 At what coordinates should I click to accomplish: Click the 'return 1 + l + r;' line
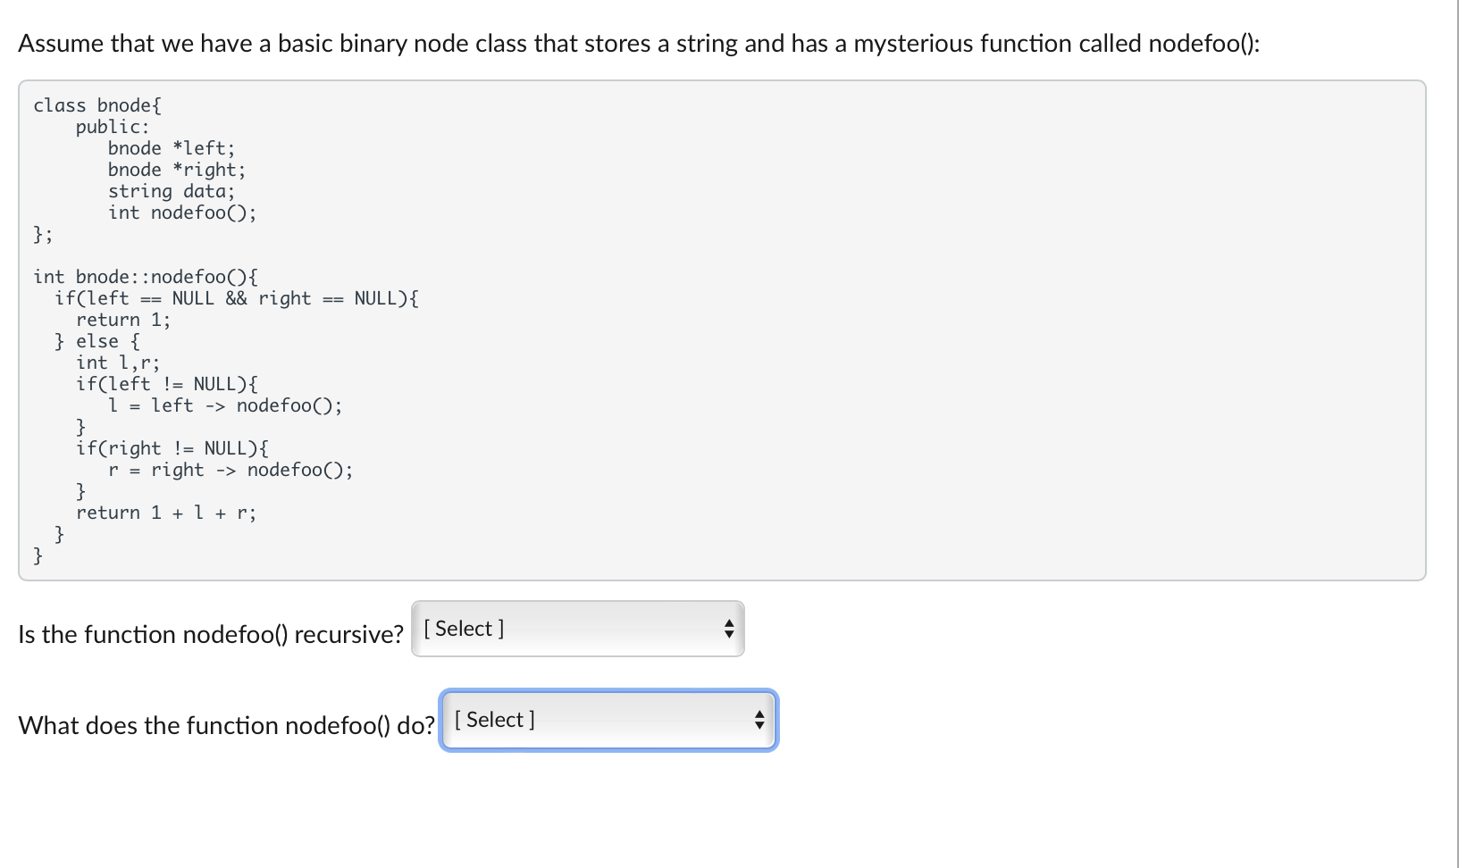point(166,513)
